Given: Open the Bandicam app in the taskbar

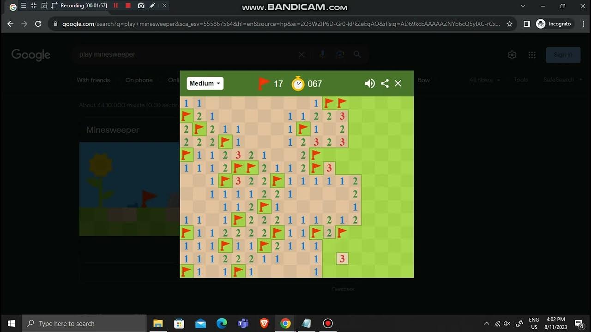Looking at the screenshot, I should pos(328,323).
